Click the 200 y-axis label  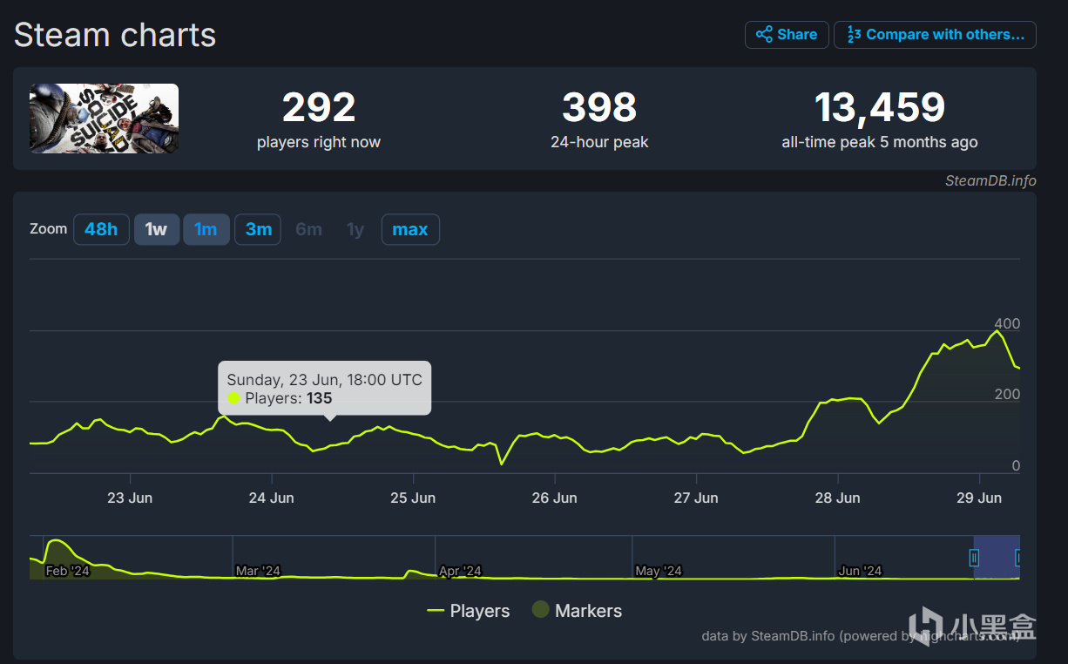pyautogui.click(x=1008, y=395)
